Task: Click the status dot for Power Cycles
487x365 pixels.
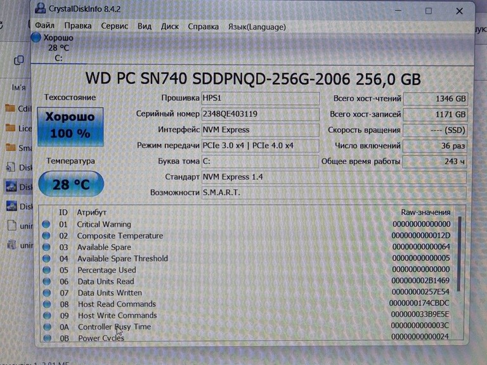Action: pyautogui.click(x=48, y=338)
